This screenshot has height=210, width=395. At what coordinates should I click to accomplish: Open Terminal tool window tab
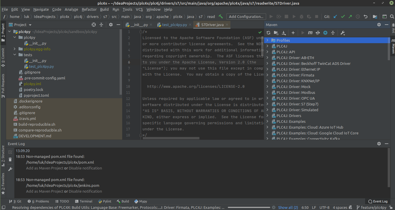click(x=83, y=201)
